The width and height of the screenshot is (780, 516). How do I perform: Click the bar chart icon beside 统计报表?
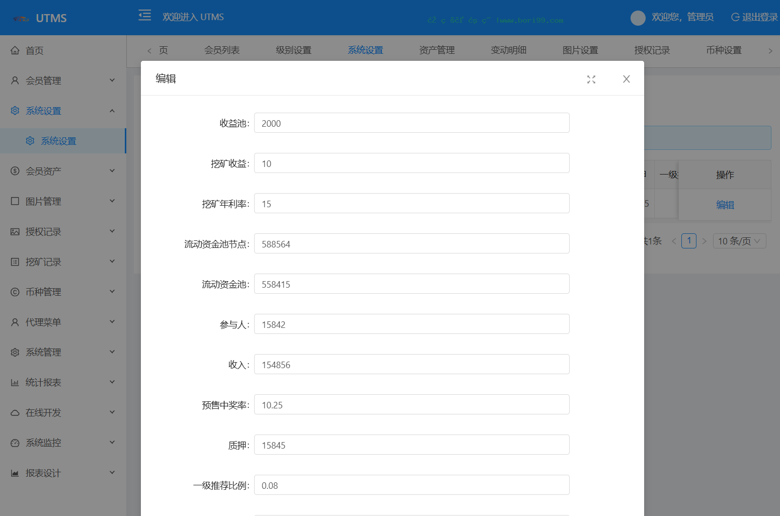point(15,382)
